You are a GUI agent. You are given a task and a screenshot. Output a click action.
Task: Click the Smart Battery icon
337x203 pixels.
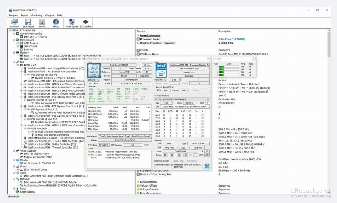[x=18, y=192]
